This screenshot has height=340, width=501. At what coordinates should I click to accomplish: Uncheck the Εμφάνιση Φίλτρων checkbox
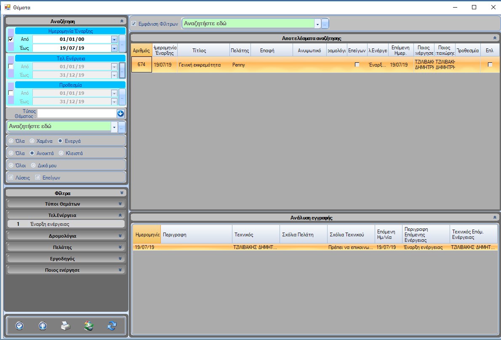click(x=134, y=24)
